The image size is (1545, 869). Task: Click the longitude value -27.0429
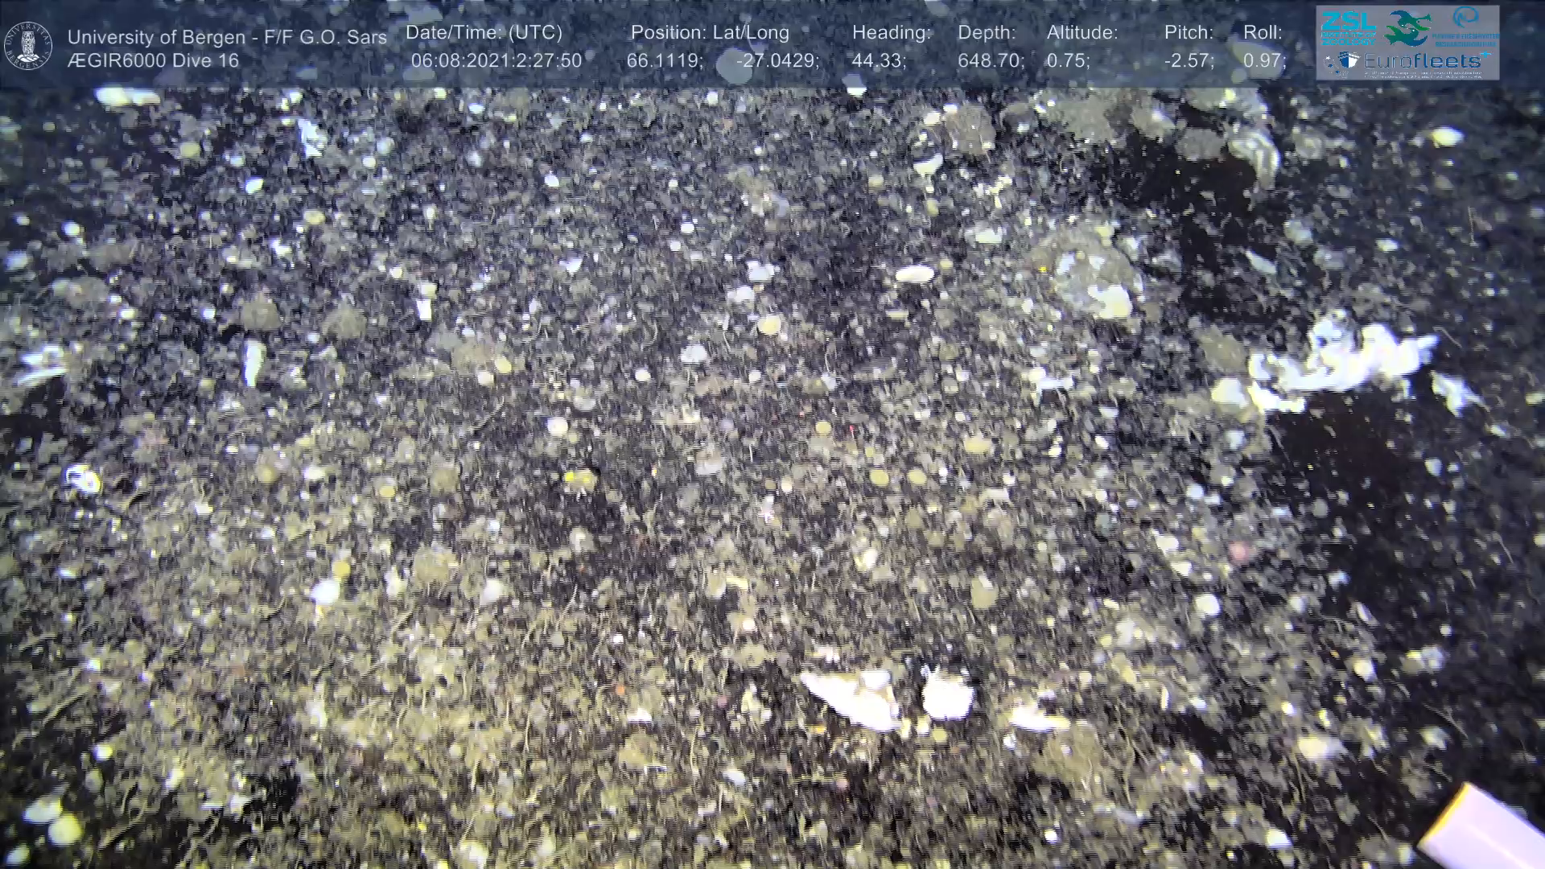(777, 61)
